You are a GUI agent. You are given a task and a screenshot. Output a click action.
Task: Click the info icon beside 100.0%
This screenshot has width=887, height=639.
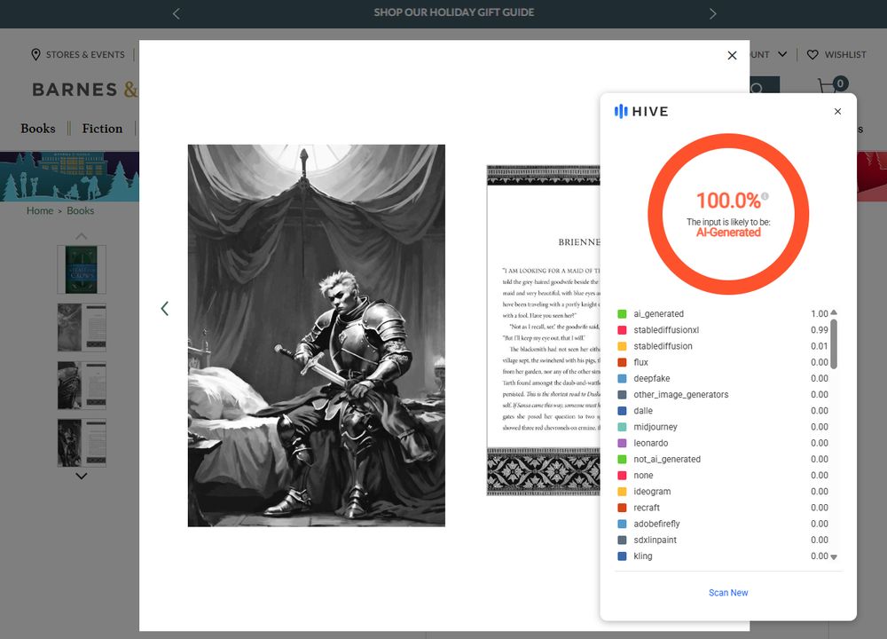(x=765, y=196)
